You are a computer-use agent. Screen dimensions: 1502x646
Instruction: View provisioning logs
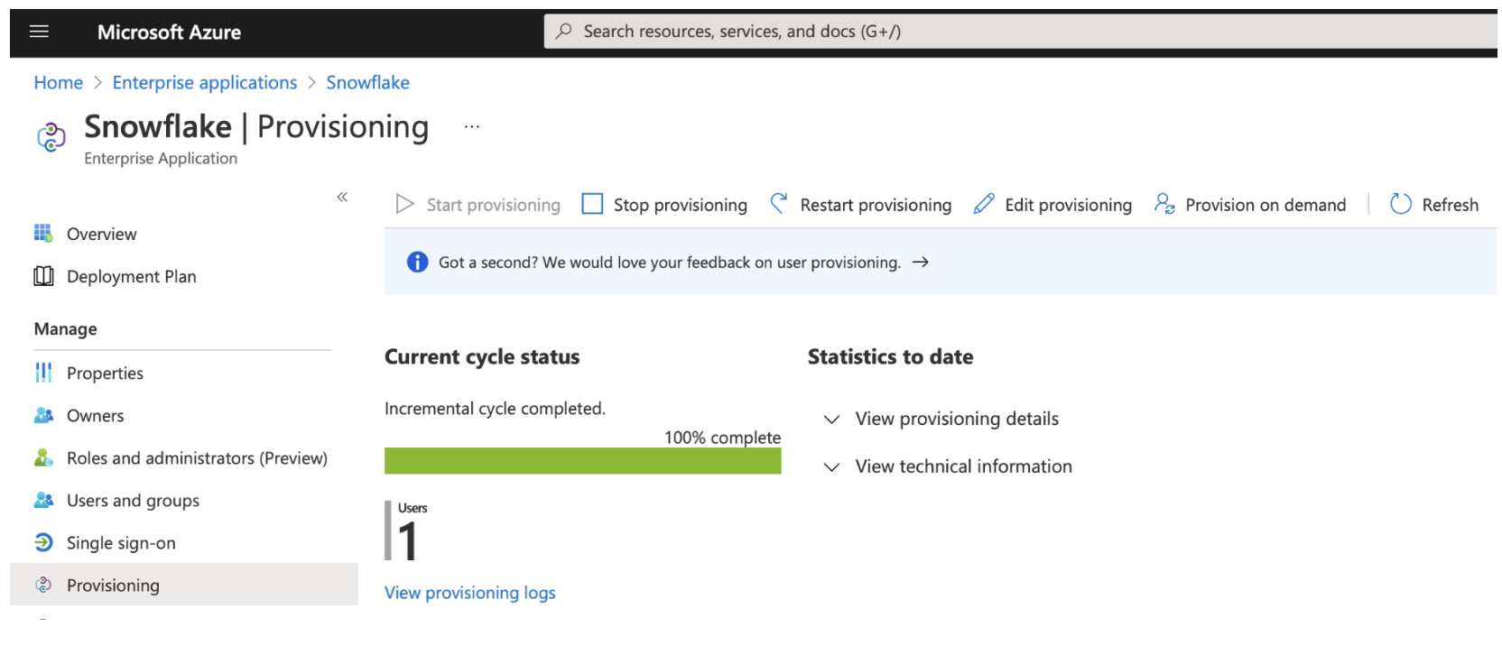tap(469, 593)
